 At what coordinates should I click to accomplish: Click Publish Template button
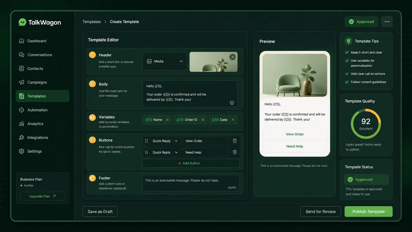pos(368,211)
